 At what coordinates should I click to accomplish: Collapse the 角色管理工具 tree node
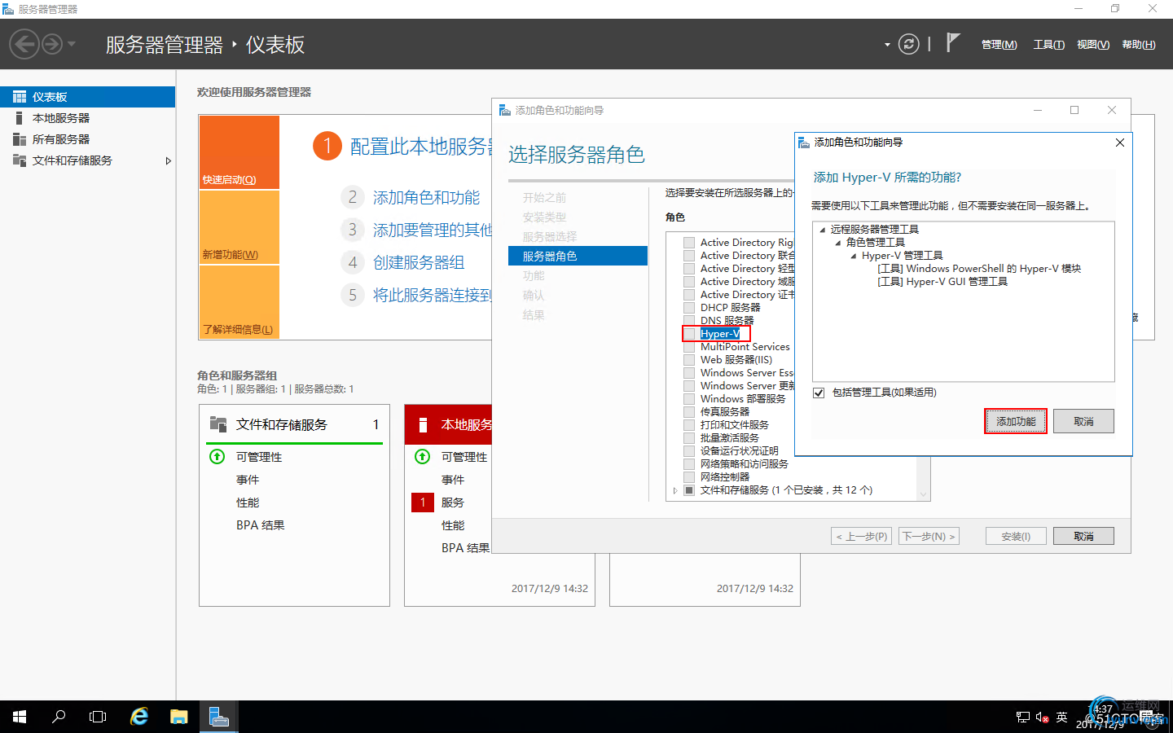coord(838,243)
